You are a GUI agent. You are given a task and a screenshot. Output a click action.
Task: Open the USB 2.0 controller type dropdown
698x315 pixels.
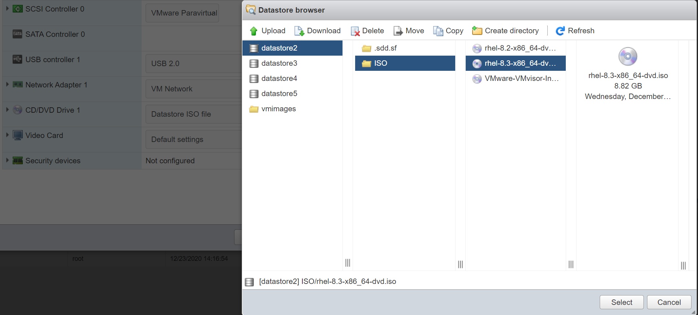click(194, 64)
